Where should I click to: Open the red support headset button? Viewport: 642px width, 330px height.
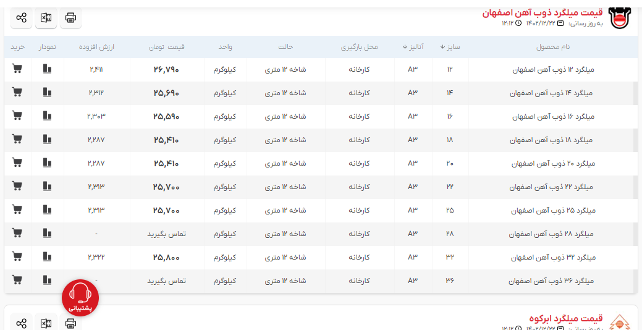(80, 297)
